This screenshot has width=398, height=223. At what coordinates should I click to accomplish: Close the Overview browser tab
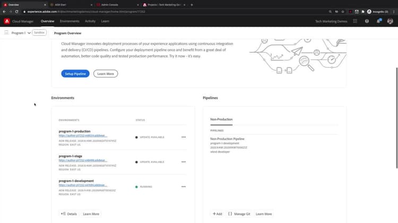(x=45, y=5)
